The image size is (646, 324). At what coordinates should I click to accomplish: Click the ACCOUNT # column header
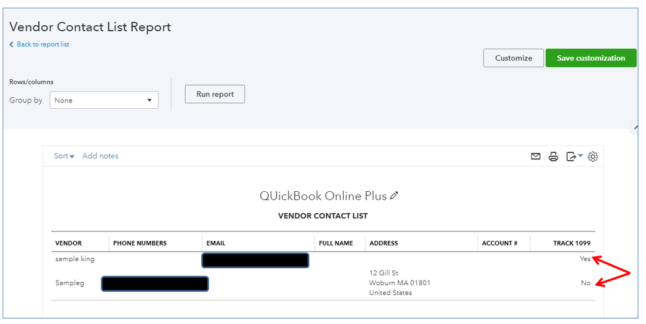point(499,243)
